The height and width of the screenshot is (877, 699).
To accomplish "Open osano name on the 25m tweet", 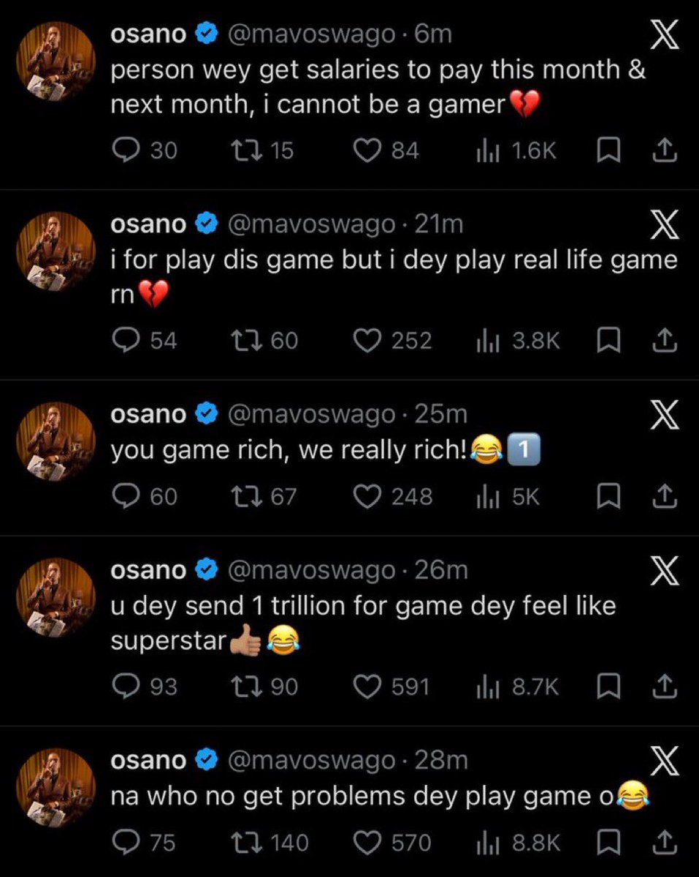I will pos(148,414).
